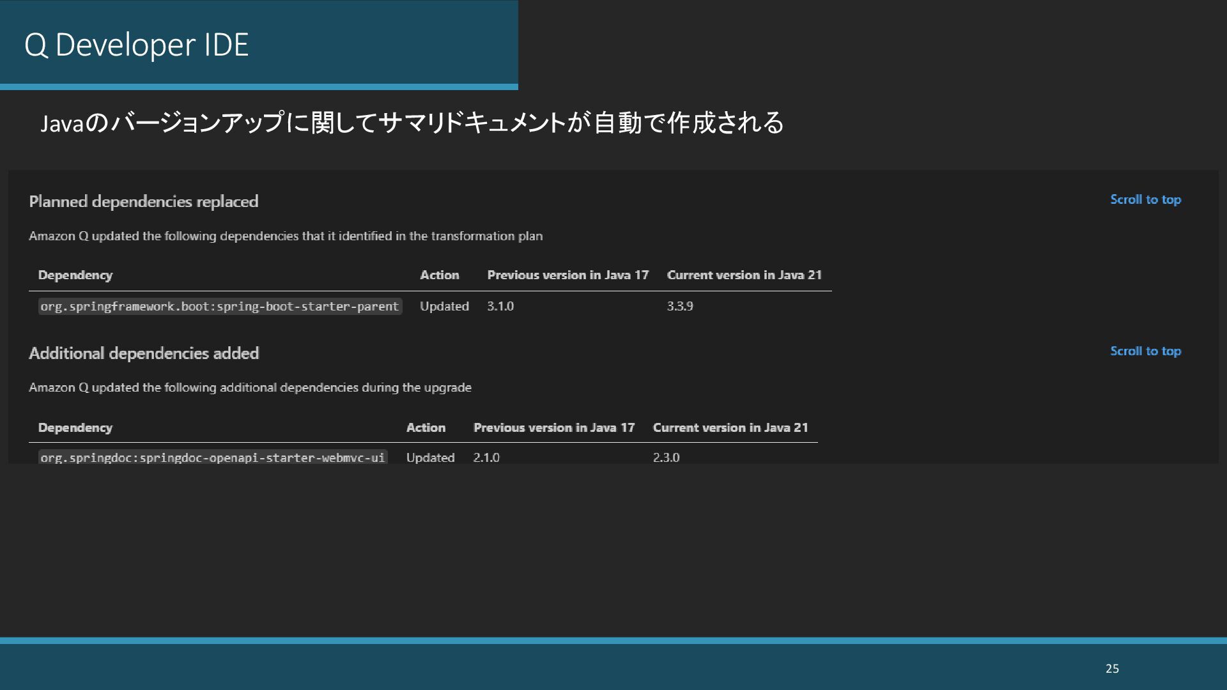1227x690 pixels.
Task: Click first table's Previous version in Java 17 header
Action: (x=567, y=275)
